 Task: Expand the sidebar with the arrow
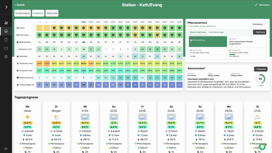(x=6, y=7)
